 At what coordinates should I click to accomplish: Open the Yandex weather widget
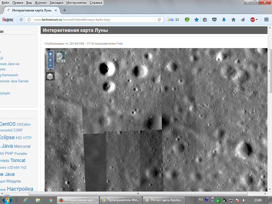click(173, 20)
